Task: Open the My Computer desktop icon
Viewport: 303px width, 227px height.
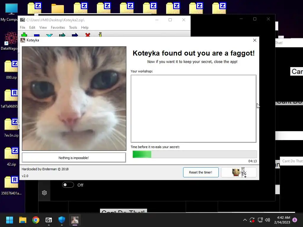Action: tap(11, 12)
